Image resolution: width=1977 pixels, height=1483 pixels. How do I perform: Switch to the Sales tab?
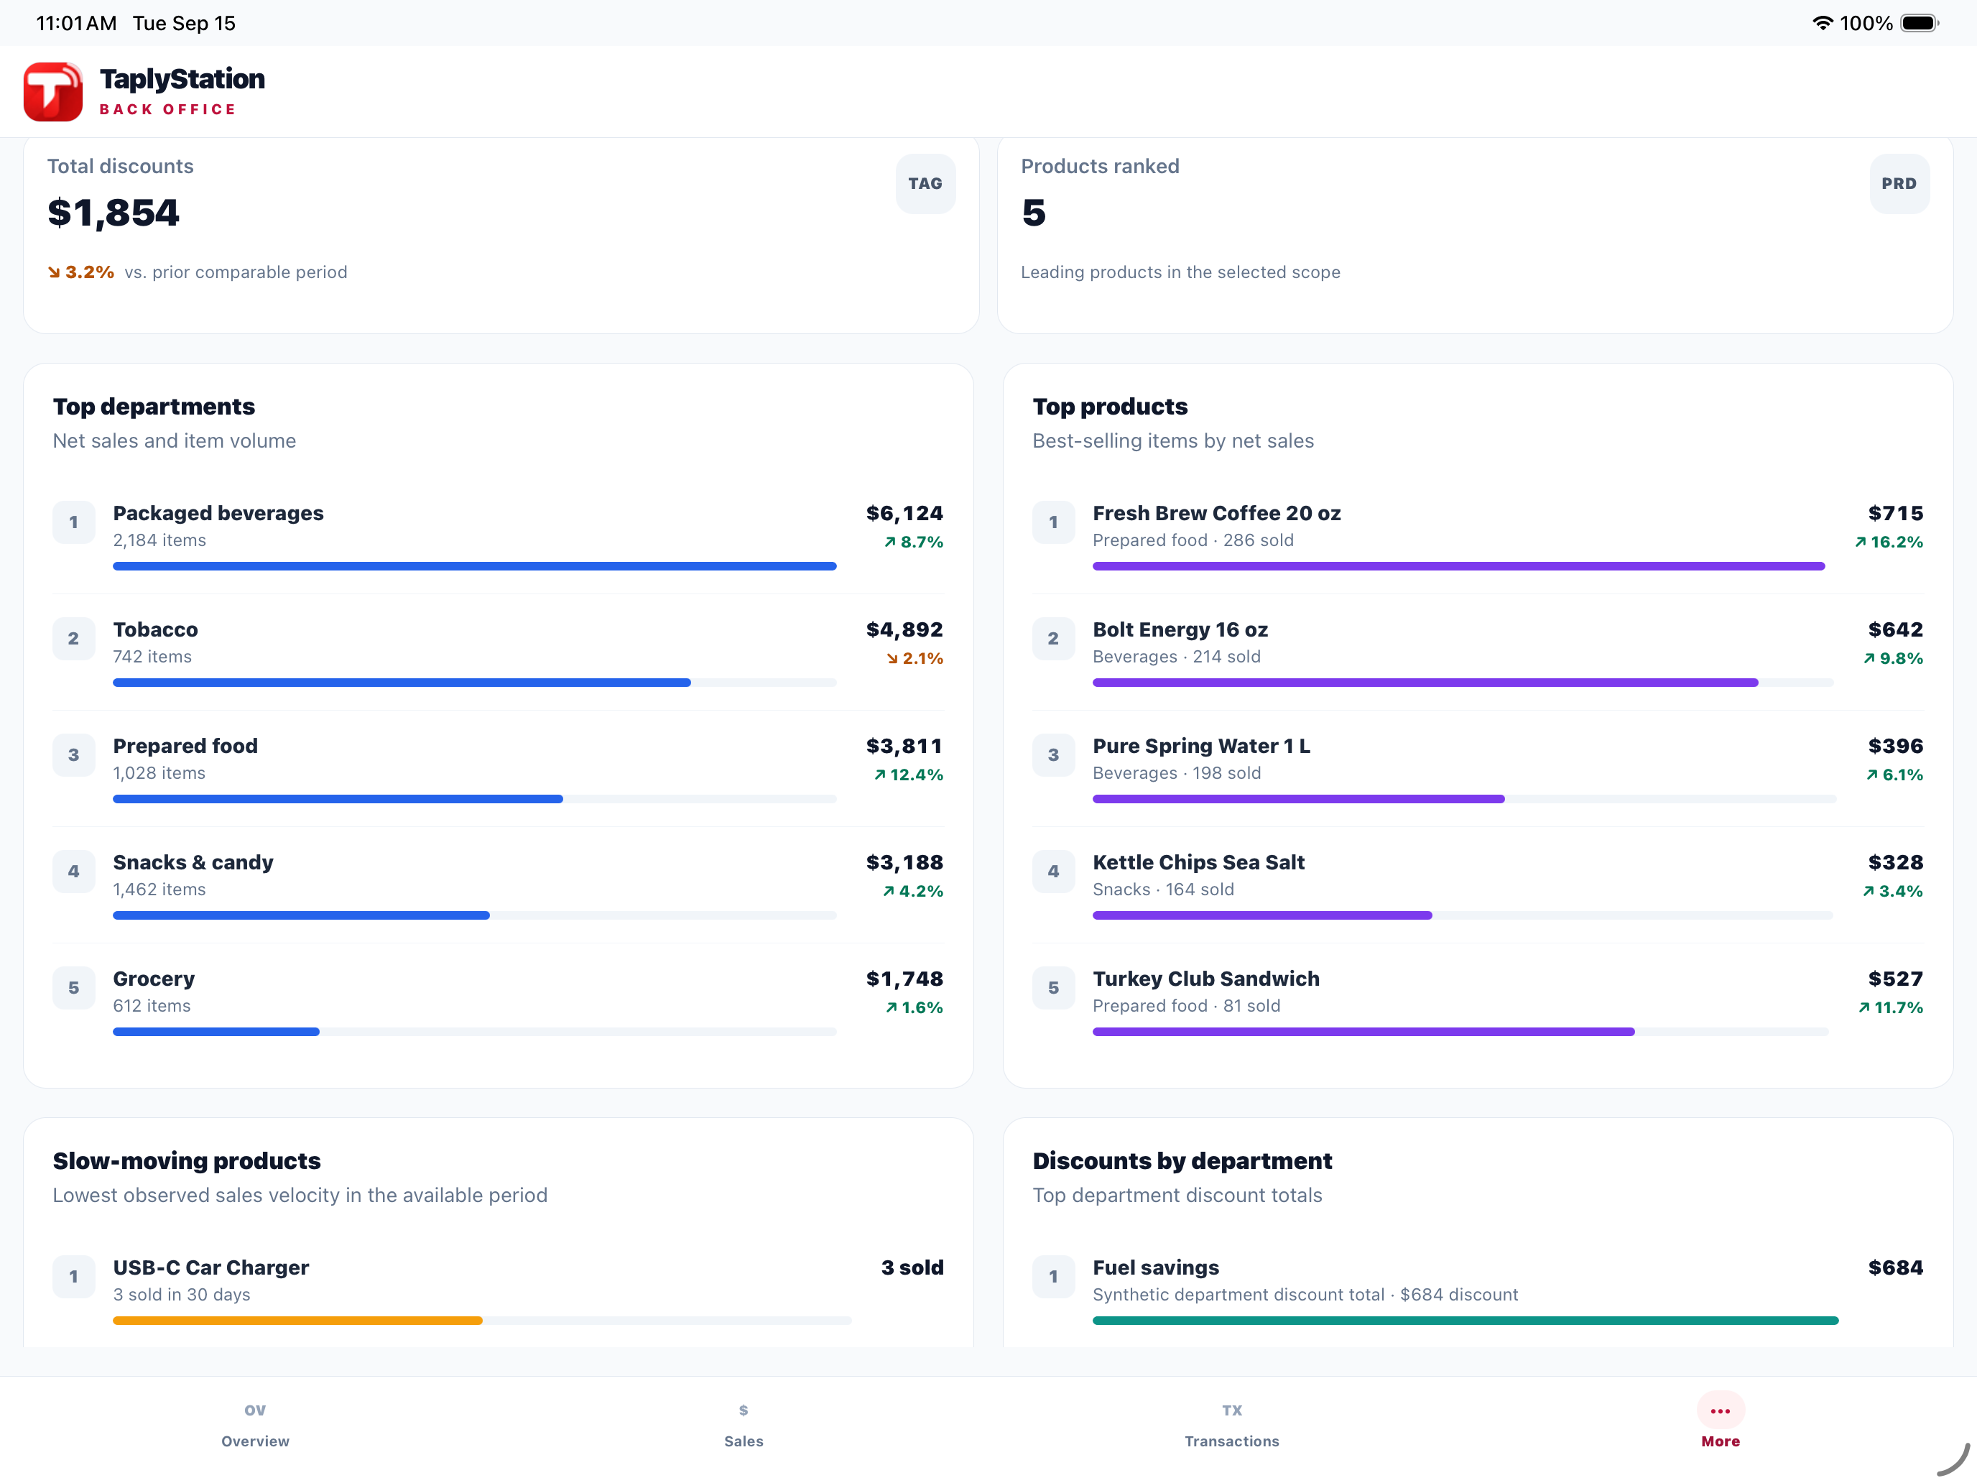click(x=744, y=1425)
